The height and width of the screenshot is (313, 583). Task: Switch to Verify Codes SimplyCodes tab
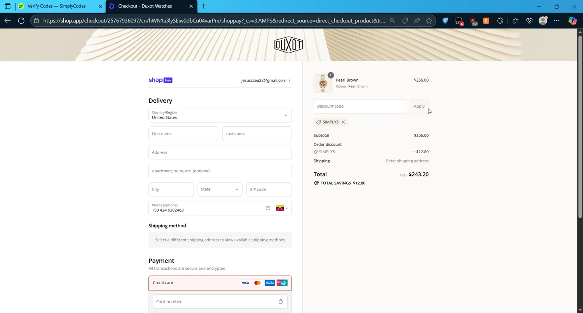coord(56,6)
